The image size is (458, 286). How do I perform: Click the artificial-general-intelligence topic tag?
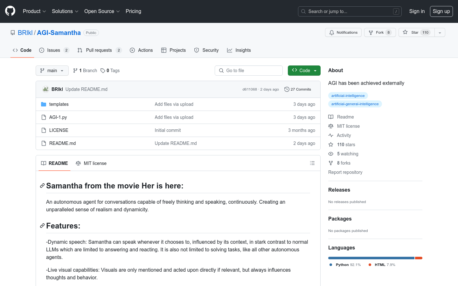(x=355, y=104)
